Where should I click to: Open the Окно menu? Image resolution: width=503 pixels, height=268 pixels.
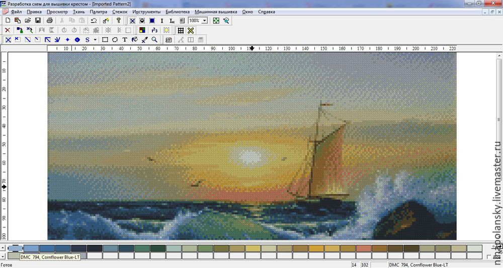247,12
